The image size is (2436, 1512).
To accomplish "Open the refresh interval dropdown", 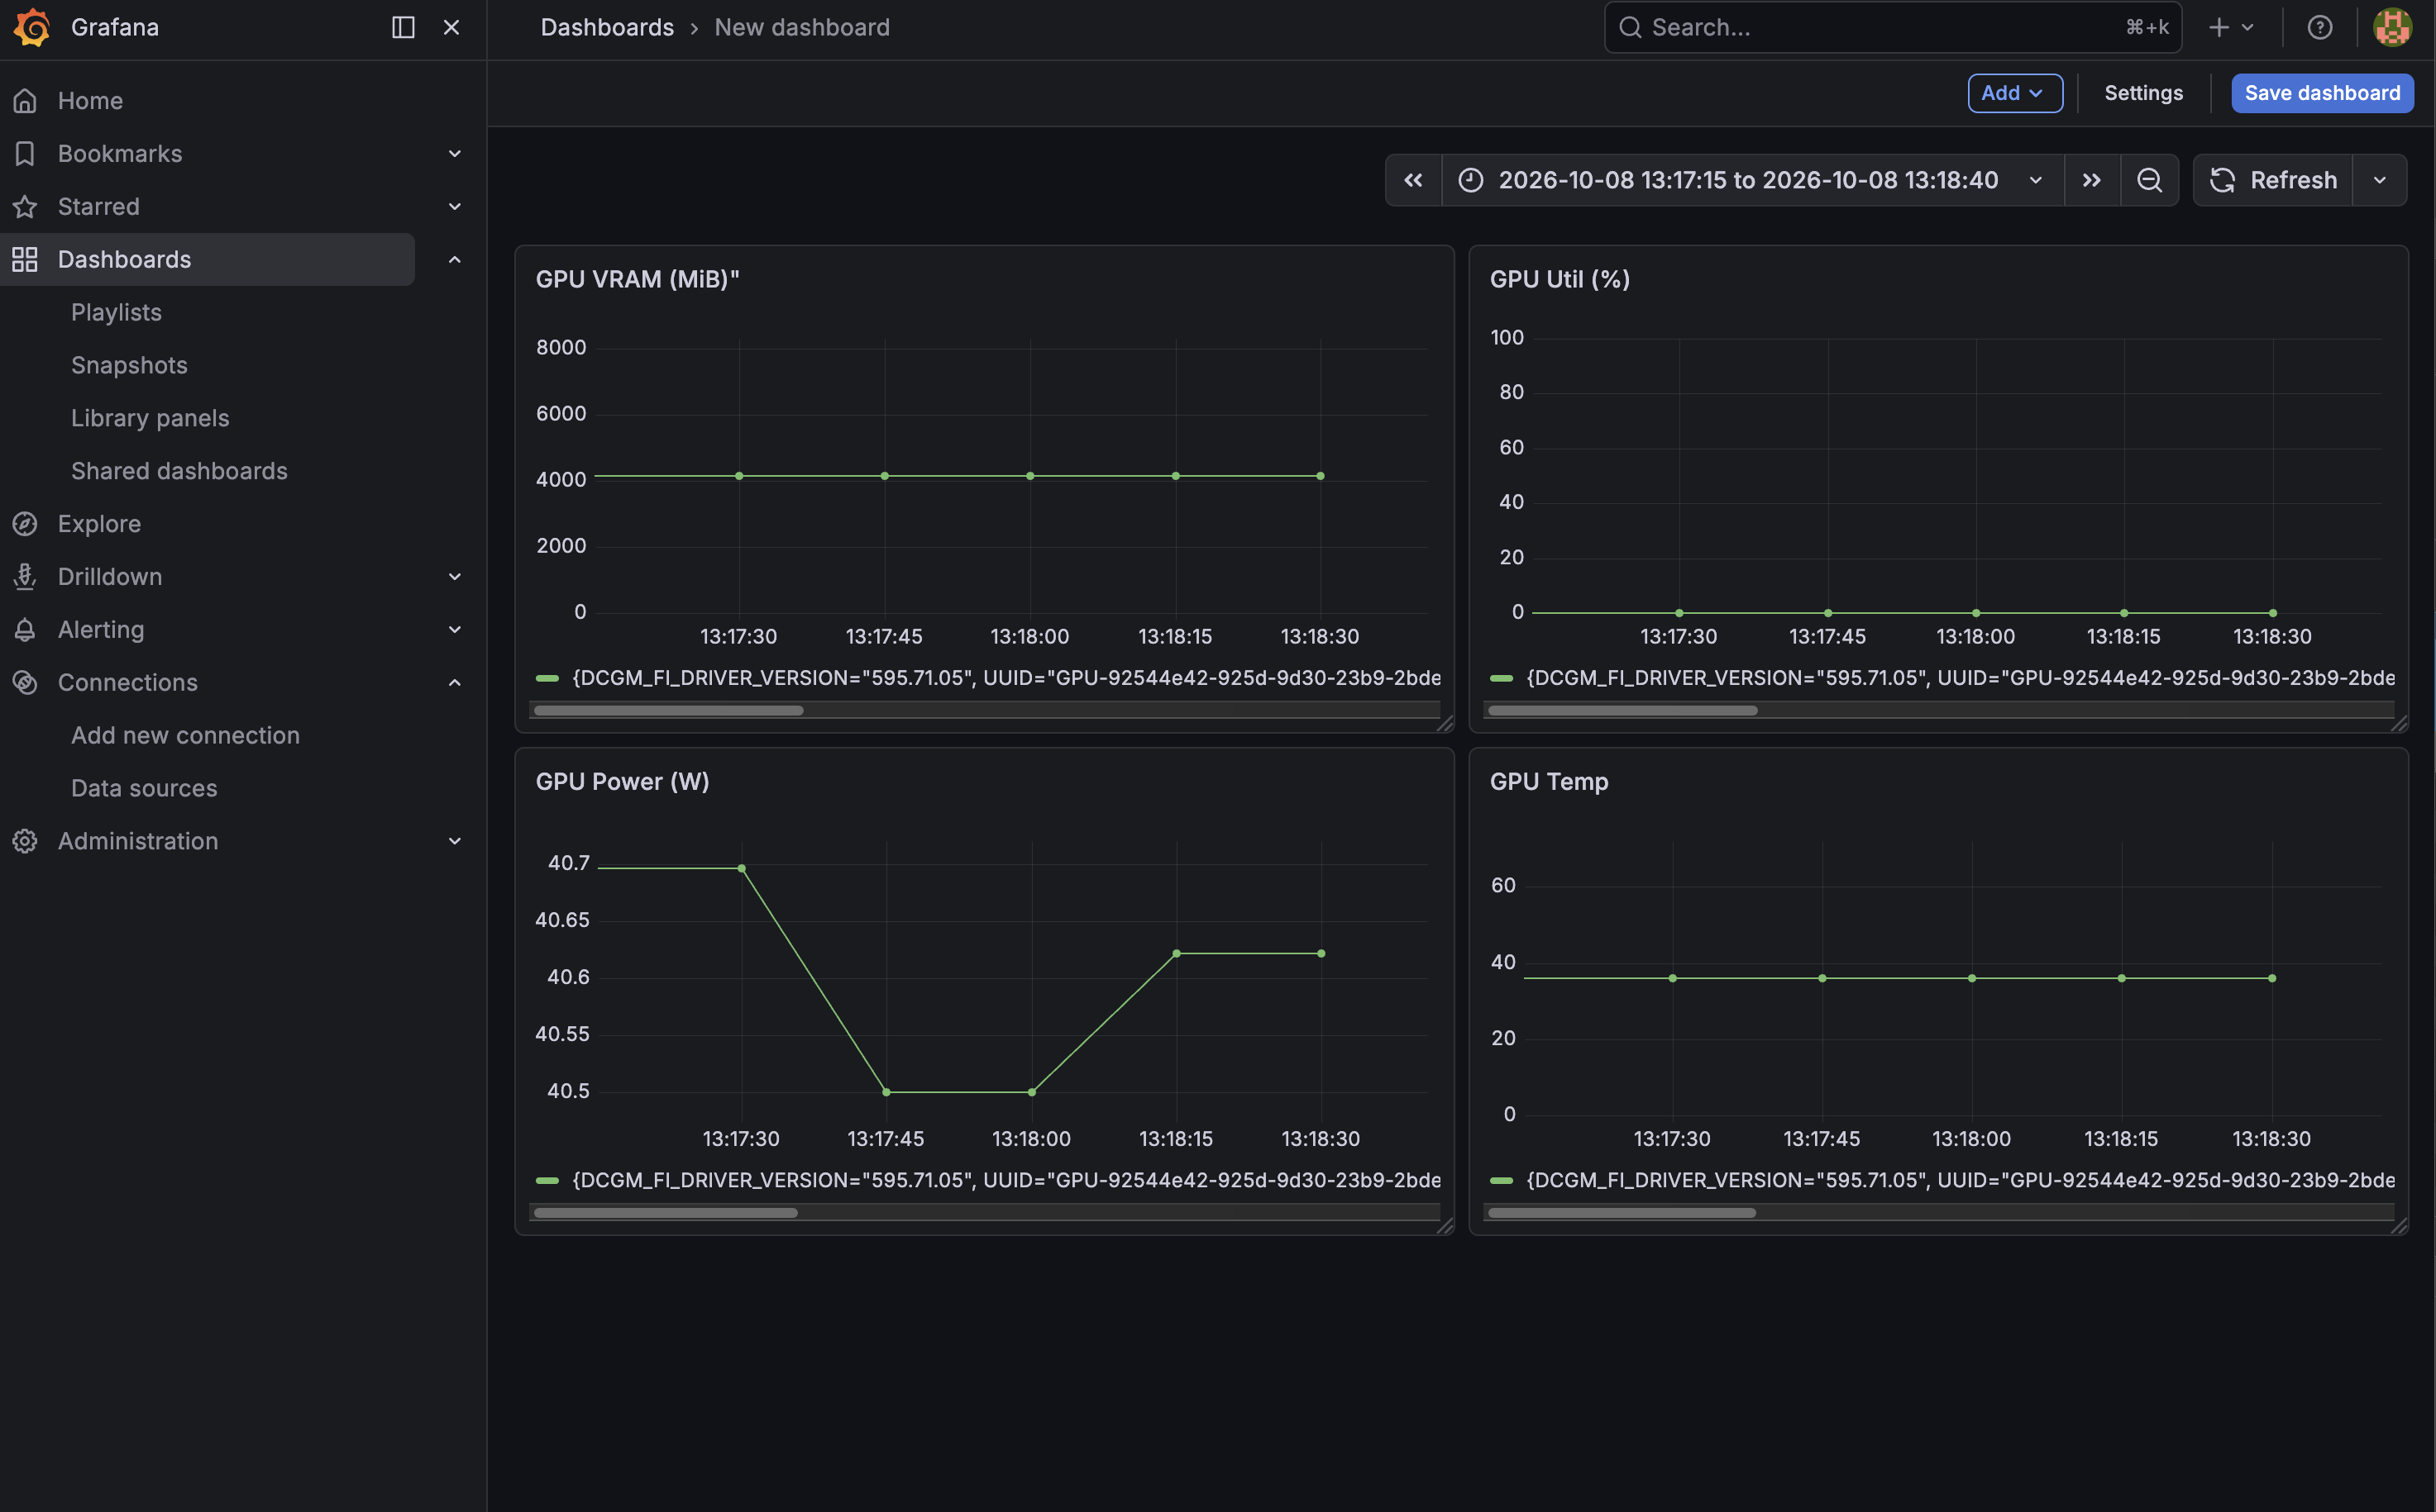I will [x=2379, y=180].
